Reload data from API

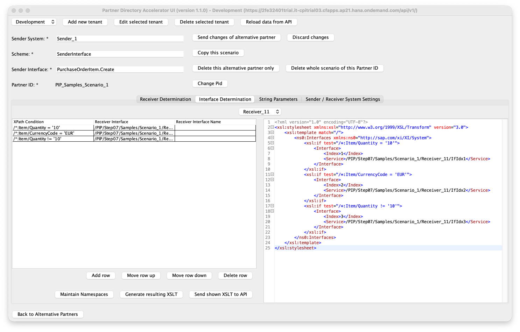[269, 22]
